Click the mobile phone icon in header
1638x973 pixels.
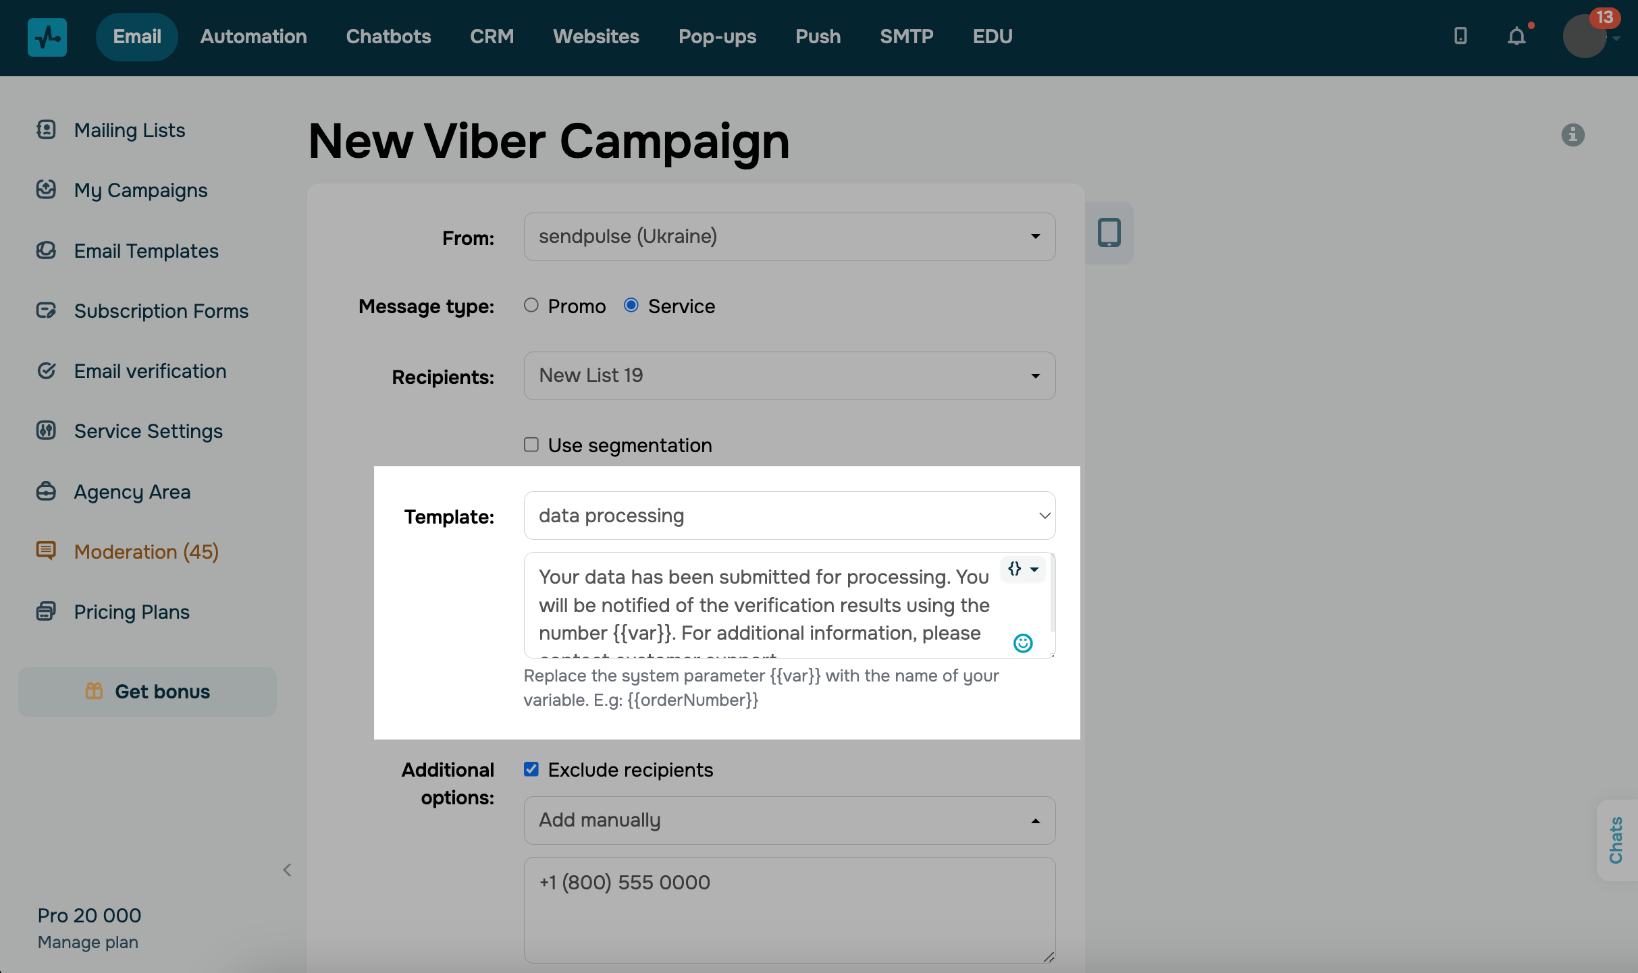tap(1460, 36)
